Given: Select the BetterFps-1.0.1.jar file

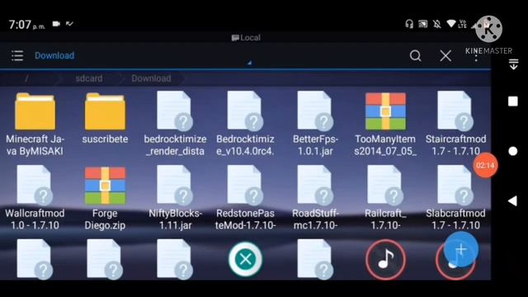Looking at the screenshot, I should [315, 124].
